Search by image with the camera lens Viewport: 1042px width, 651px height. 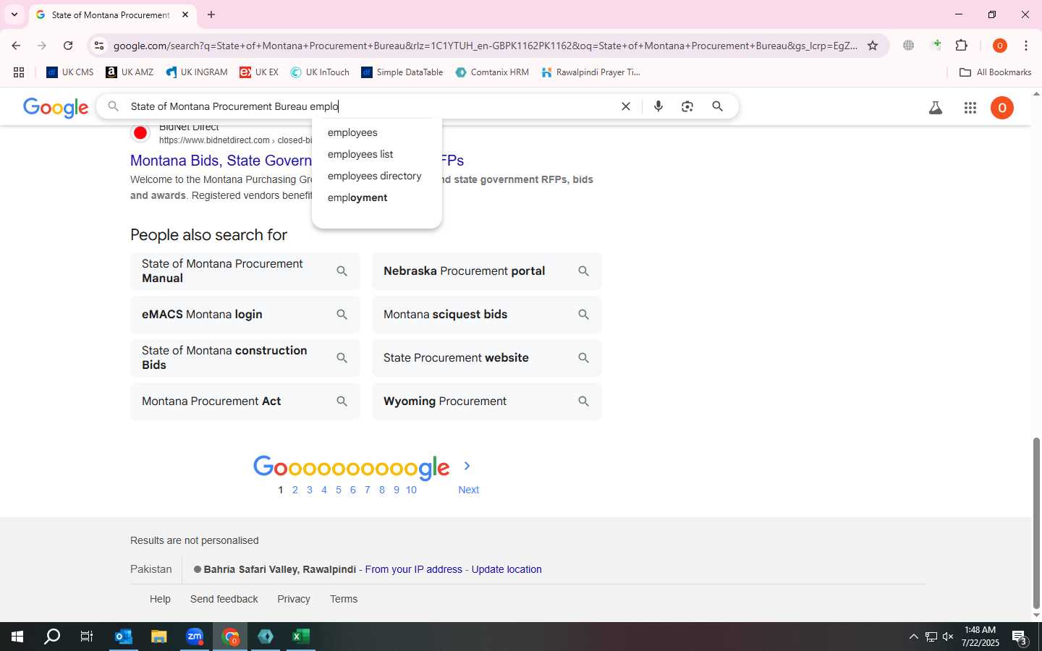coord(687,106)
